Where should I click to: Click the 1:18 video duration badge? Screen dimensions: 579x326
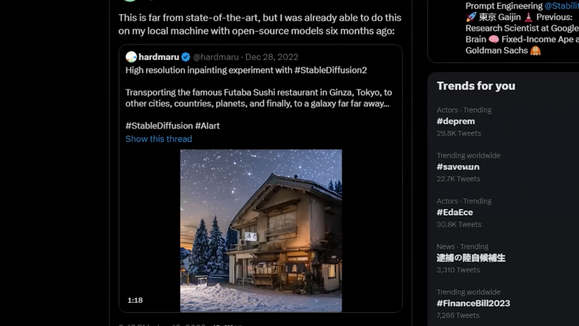click(135, 300)
